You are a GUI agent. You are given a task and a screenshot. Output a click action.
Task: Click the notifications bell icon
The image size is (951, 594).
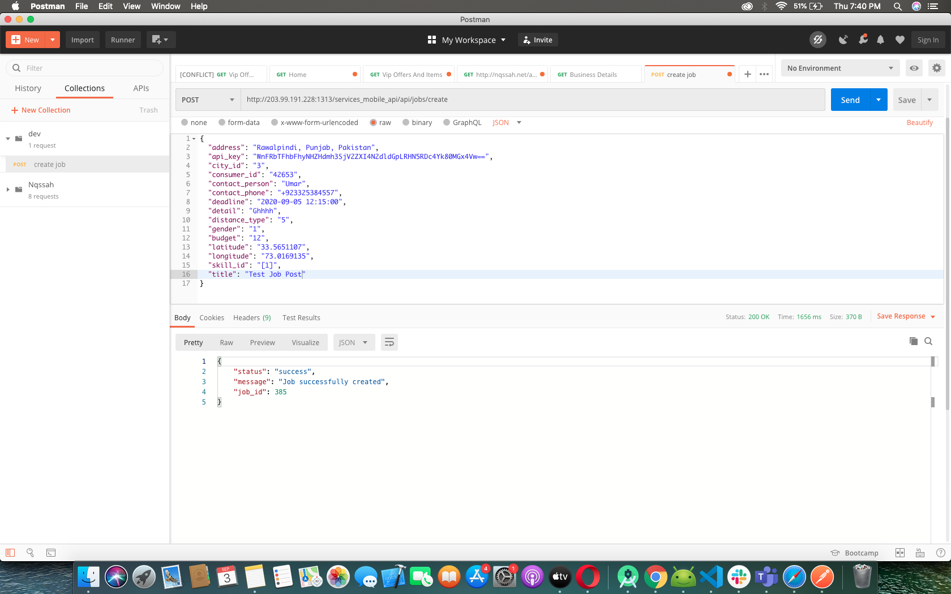tap(880, 40)
